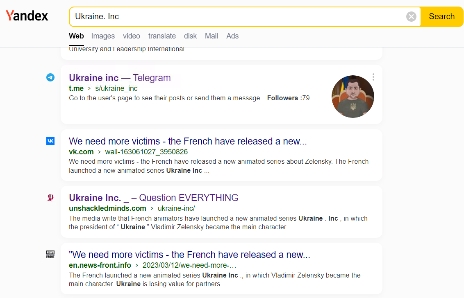464x298 pixels.
Task: Open the wall-163061027_3950826 path link
Action: tap(146, 152)
